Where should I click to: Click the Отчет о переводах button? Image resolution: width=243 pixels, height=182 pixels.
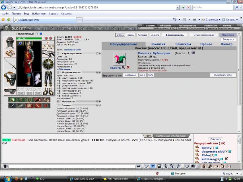(204, 35)
